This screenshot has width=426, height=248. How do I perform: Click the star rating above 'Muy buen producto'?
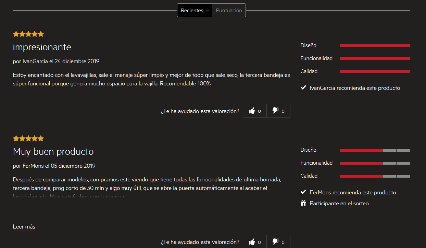point(28,138)
